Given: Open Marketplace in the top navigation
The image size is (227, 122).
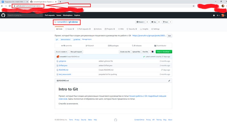Looking at the screenshot, I should point(68,15).
